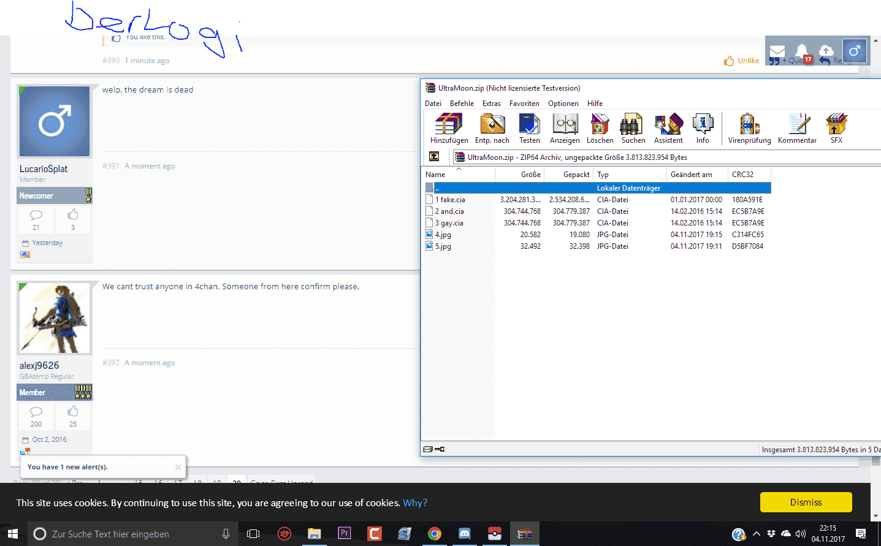
Task: Open the inbox envelope icon on the forum
Action: [x=777, y=51]
